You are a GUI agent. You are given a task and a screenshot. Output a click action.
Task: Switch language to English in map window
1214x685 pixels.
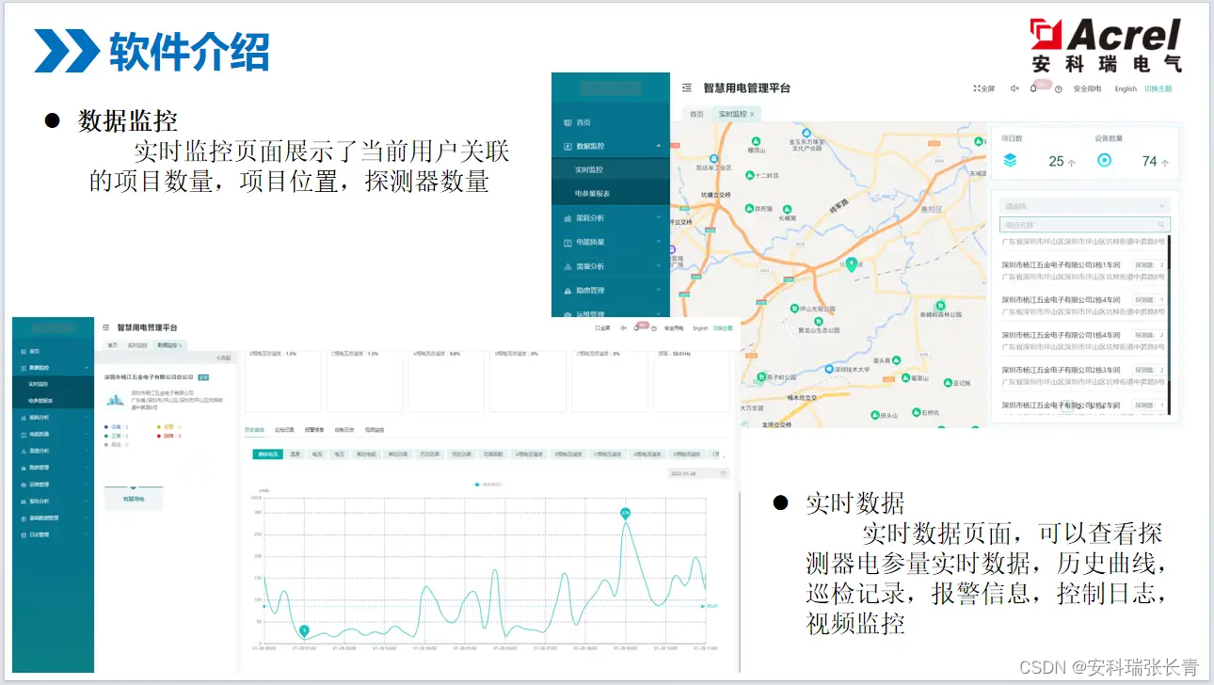click(1126, 88)
